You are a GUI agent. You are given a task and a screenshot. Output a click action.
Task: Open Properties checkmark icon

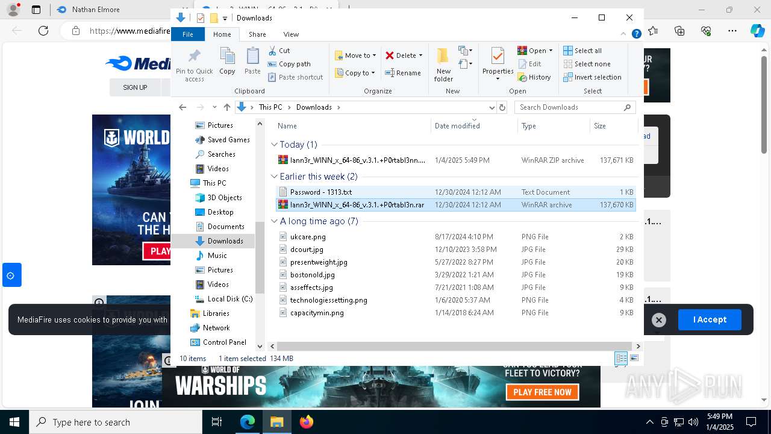(x=498, y=56)
